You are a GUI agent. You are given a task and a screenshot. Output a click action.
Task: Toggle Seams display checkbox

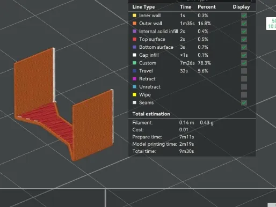(244, 102)
